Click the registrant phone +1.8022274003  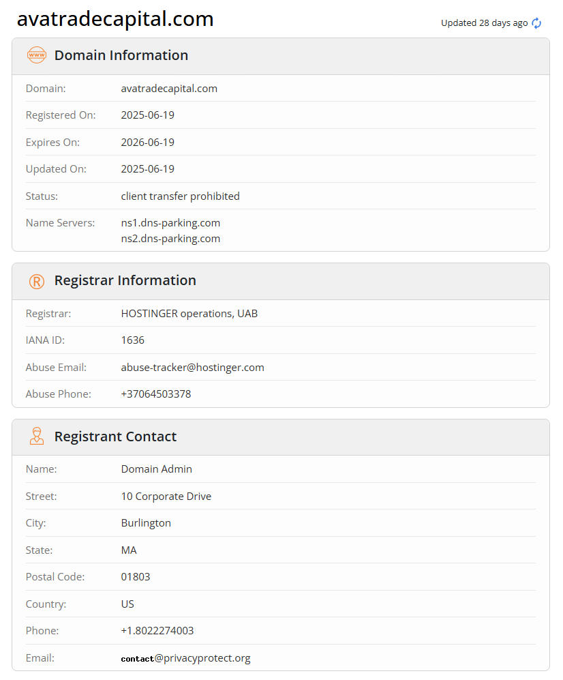click(157, 631)
